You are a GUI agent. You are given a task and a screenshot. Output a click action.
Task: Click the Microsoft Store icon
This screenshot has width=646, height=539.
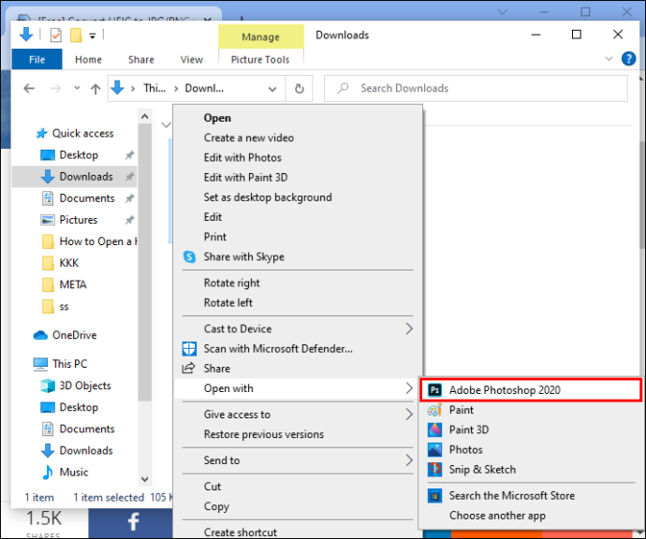point(434,495)
